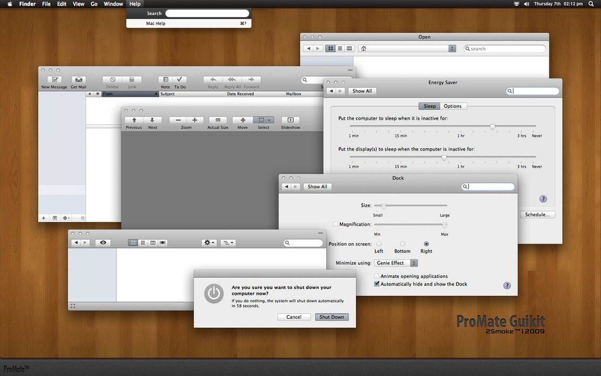Click back arrow in Open dialog
601x376 pixels.
coord(309,48)
